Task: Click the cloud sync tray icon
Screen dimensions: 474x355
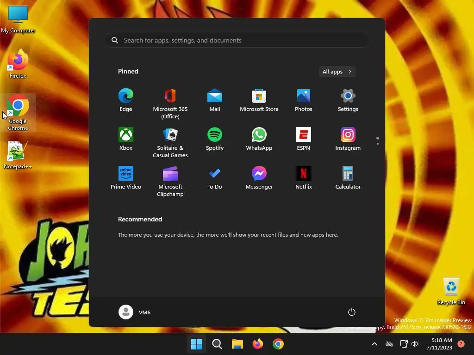Action: [389, 344]
